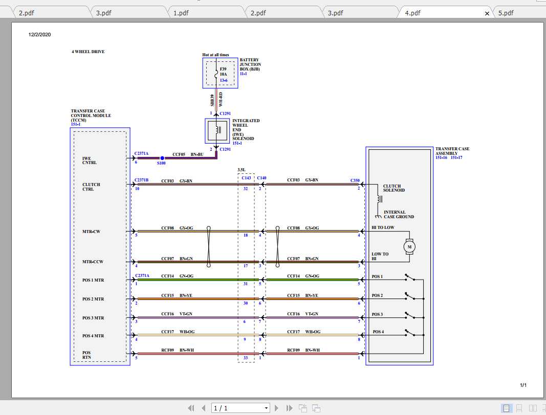Open the page number dropdown
The image size is (546, 415).
pyautogui.click(x=267, y=407)
